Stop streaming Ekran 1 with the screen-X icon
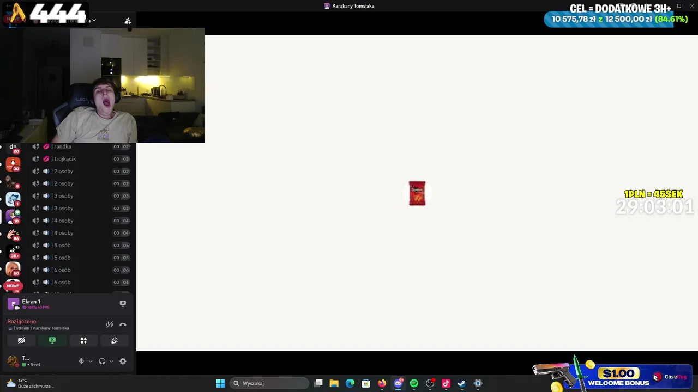The image size is (698, 392). coord(123,303)
